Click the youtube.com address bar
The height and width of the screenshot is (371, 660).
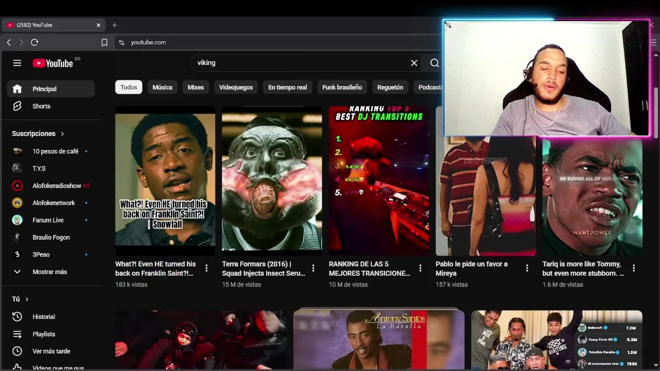(278, 42)
